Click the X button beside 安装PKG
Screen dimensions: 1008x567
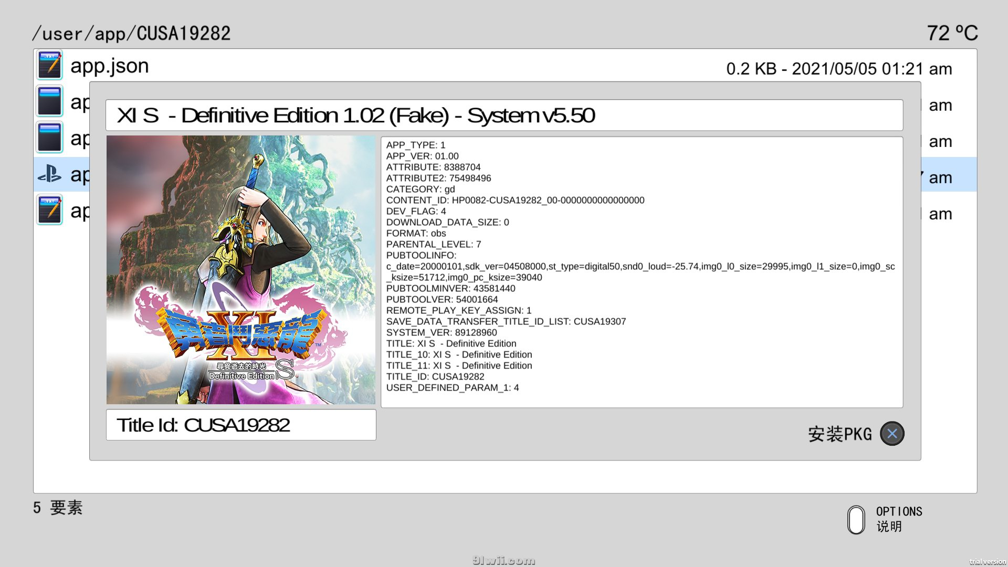(x=892, y=434)
